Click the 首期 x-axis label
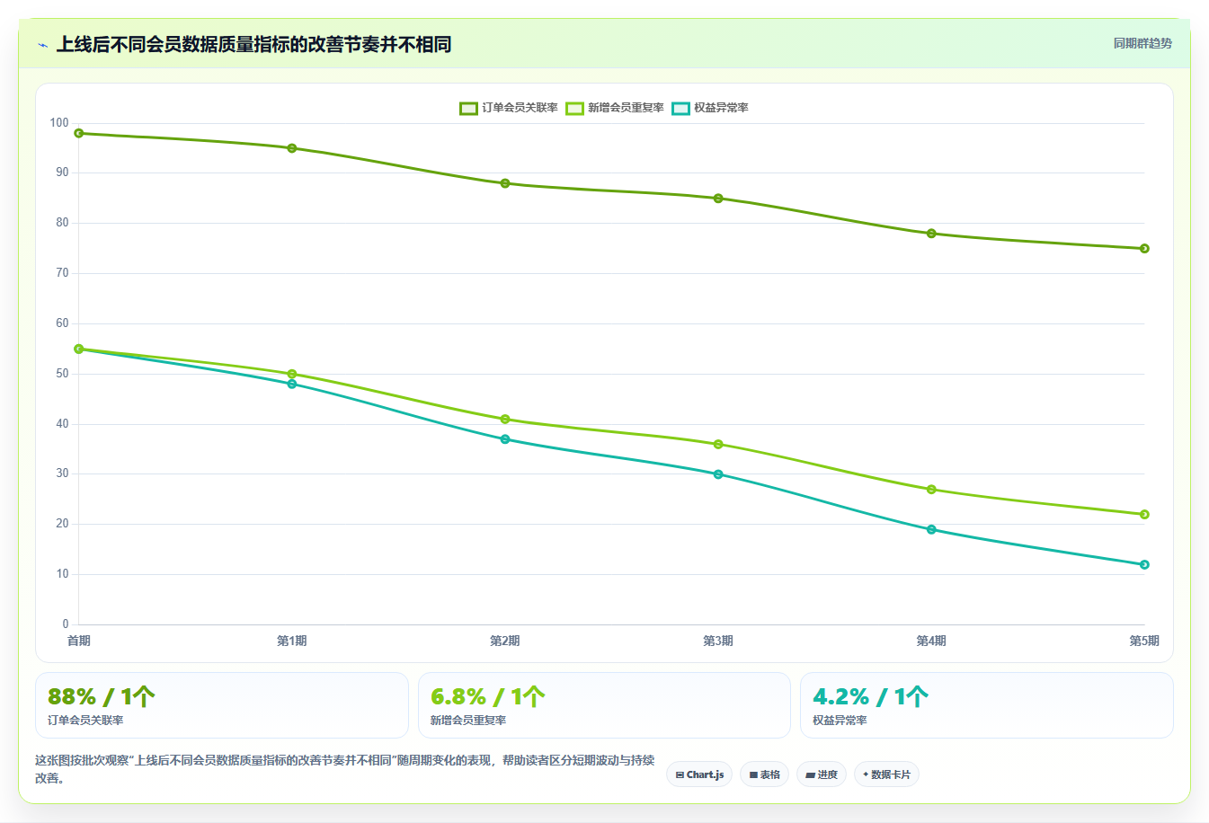The width and height of the screenshot is (1209, 823). [79, 641]
